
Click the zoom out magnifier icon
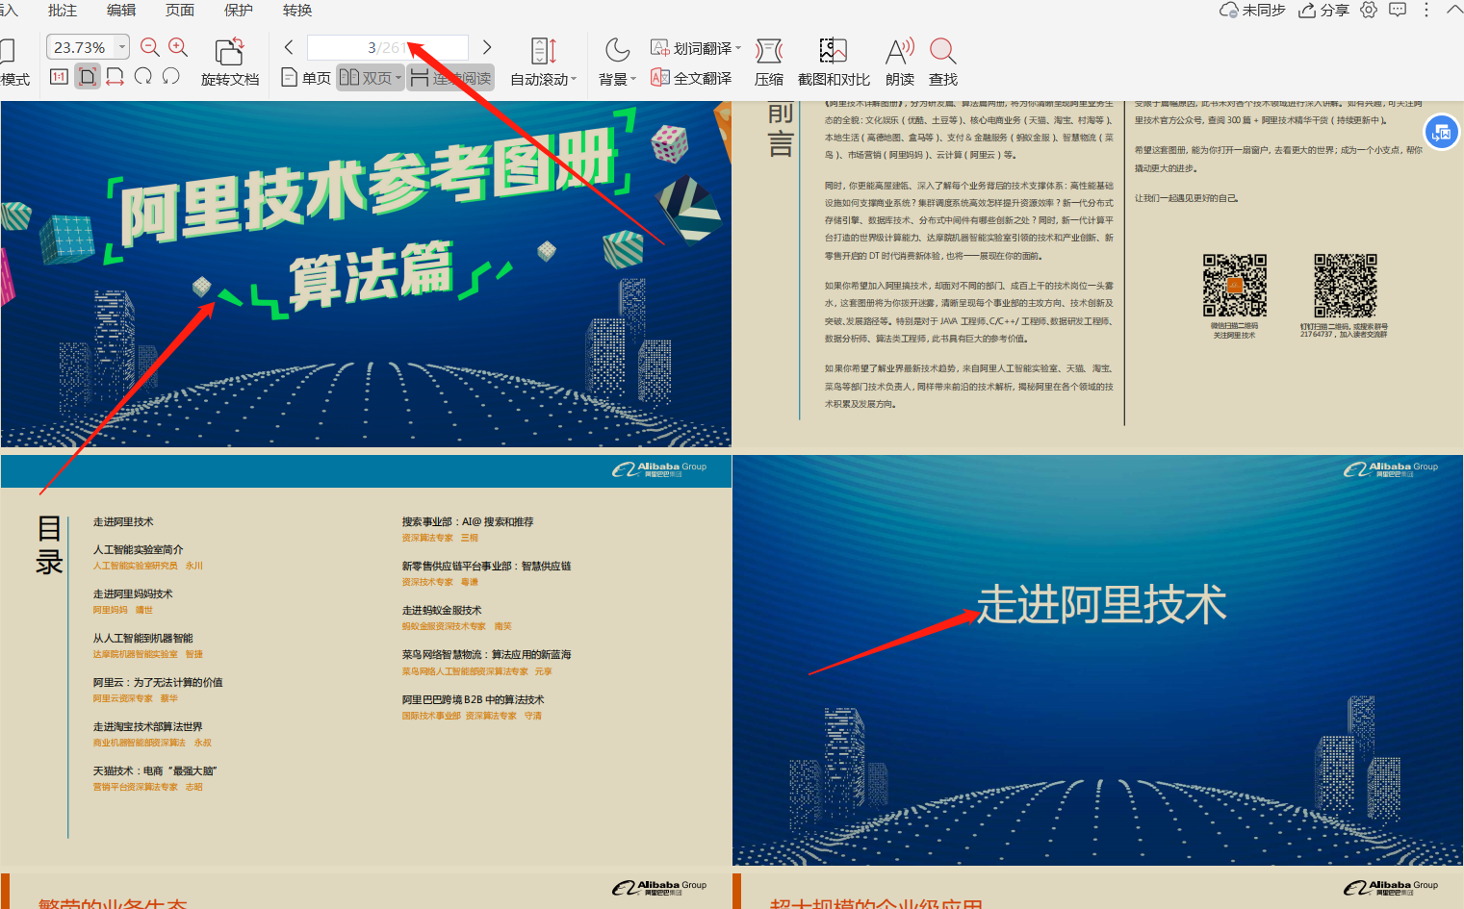pyautogui.click(x=150, y=47)
